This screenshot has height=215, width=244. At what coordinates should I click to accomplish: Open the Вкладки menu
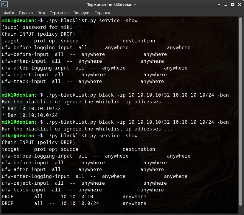tap(81, 13)
